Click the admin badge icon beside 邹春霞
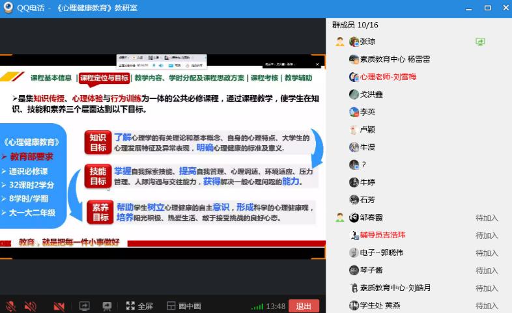 pyautogui.click(x=339, y=218)
